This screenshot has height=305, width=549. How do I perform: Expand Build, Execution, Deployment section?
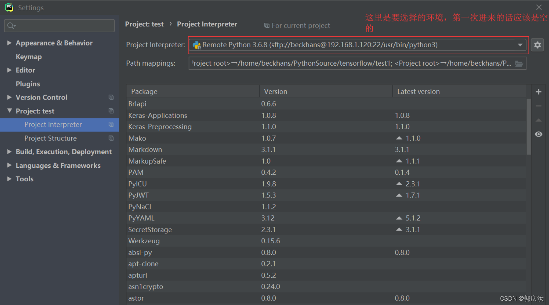click(9, 152)
